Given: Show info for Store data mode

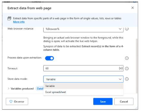Looking at the screenshot, I should tap(127, 79).
